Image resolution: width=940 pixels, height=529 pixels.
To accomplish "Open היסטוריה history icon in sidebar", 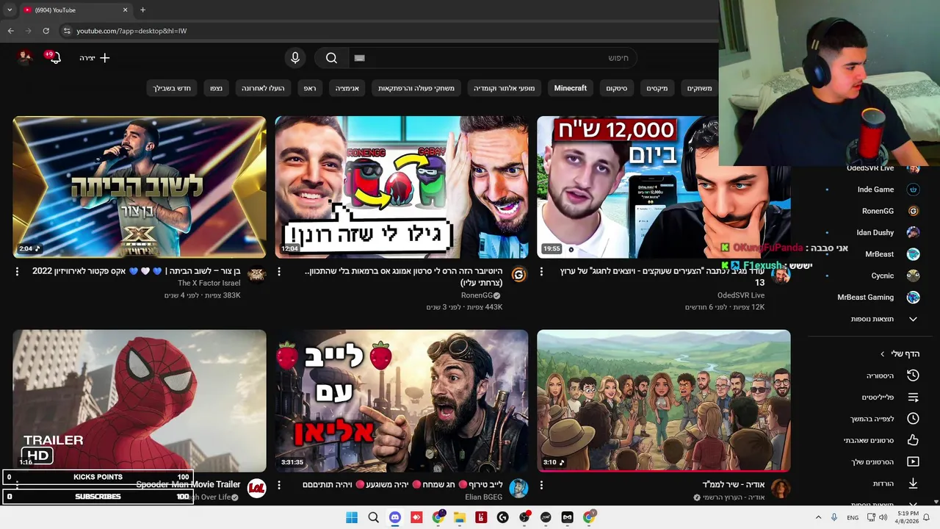I will (913, 375).
